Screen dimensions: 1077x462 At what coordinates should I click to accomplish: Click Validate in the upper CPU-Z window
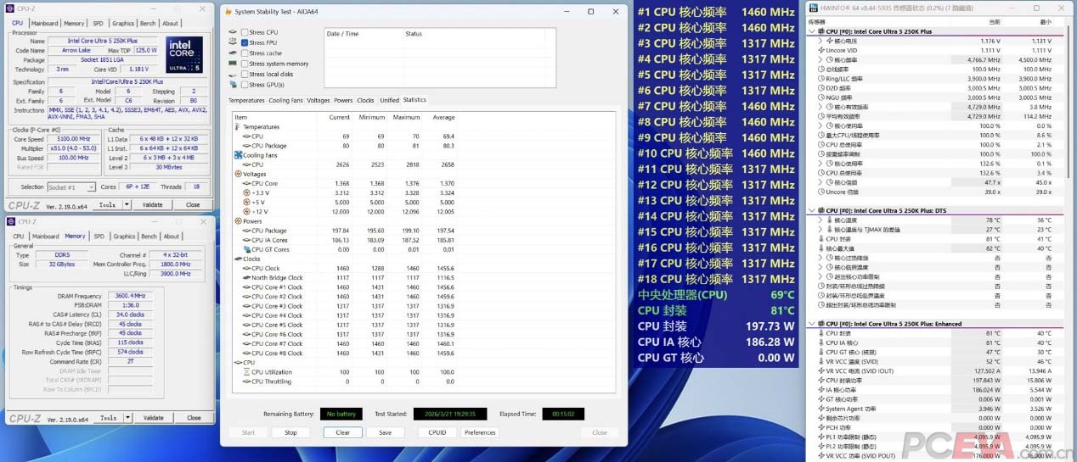tap(153, 204)
